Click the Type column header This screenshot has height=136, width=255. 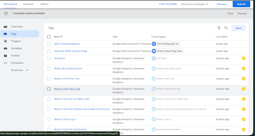click(x=115, y=37)
